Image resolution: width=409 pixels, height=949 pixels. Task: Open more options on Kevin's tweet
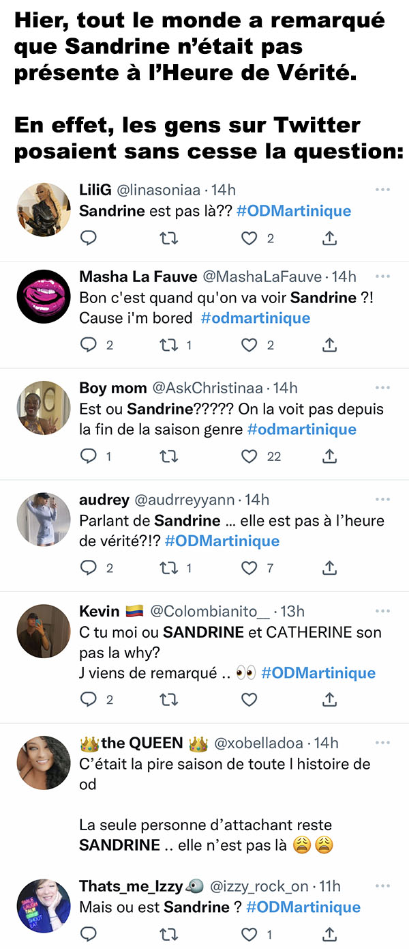pos(383,610)
